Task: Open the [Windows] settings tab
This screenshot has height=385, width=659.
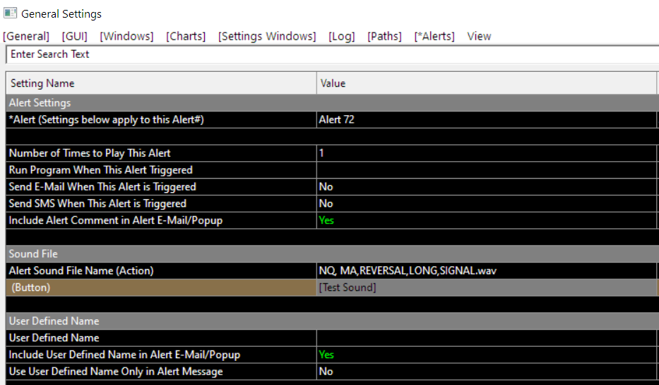Action: (x=126, y=36)
